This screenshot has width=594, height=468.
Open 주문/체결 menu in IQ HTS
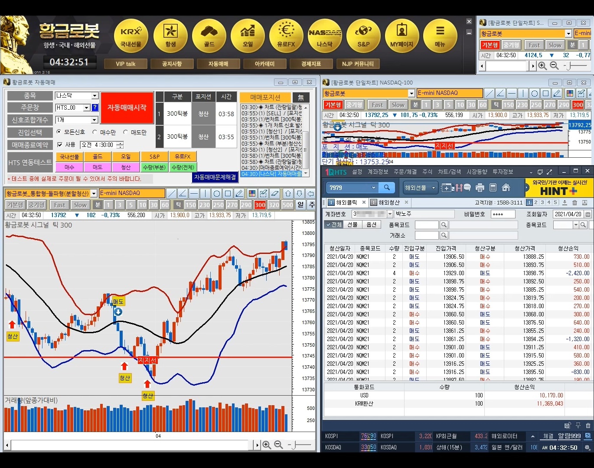[405, 172]
